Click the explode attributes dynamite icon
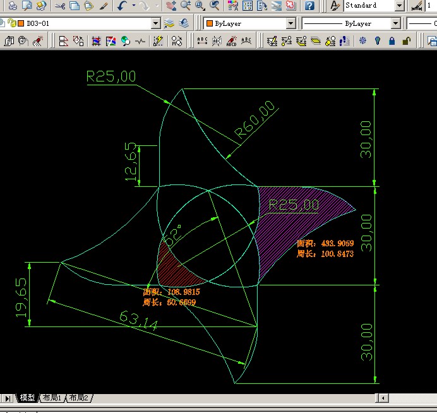Screen dimensions: 437x413 [38, 41]
